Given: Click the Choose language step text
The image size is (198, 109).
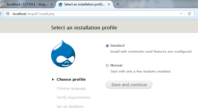Looking at the screenshot, I should click(71, 88).
